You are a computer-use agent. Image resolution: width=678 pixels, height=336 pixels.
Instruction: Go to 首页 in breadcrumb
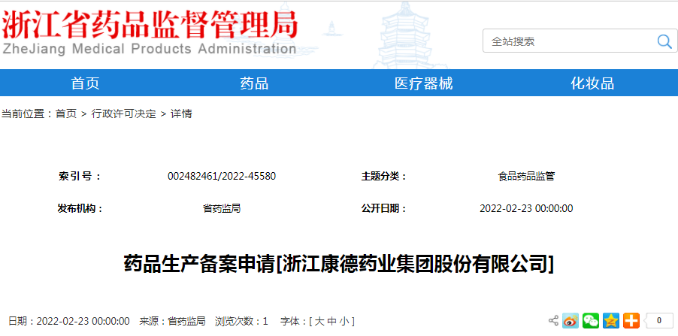[65, 114]
